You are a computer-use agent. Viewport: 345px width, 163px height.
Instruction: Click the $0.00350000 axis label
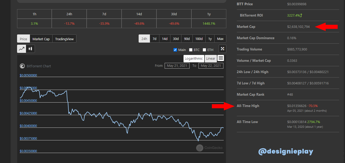pyautogui.click(x=28, y=151)
